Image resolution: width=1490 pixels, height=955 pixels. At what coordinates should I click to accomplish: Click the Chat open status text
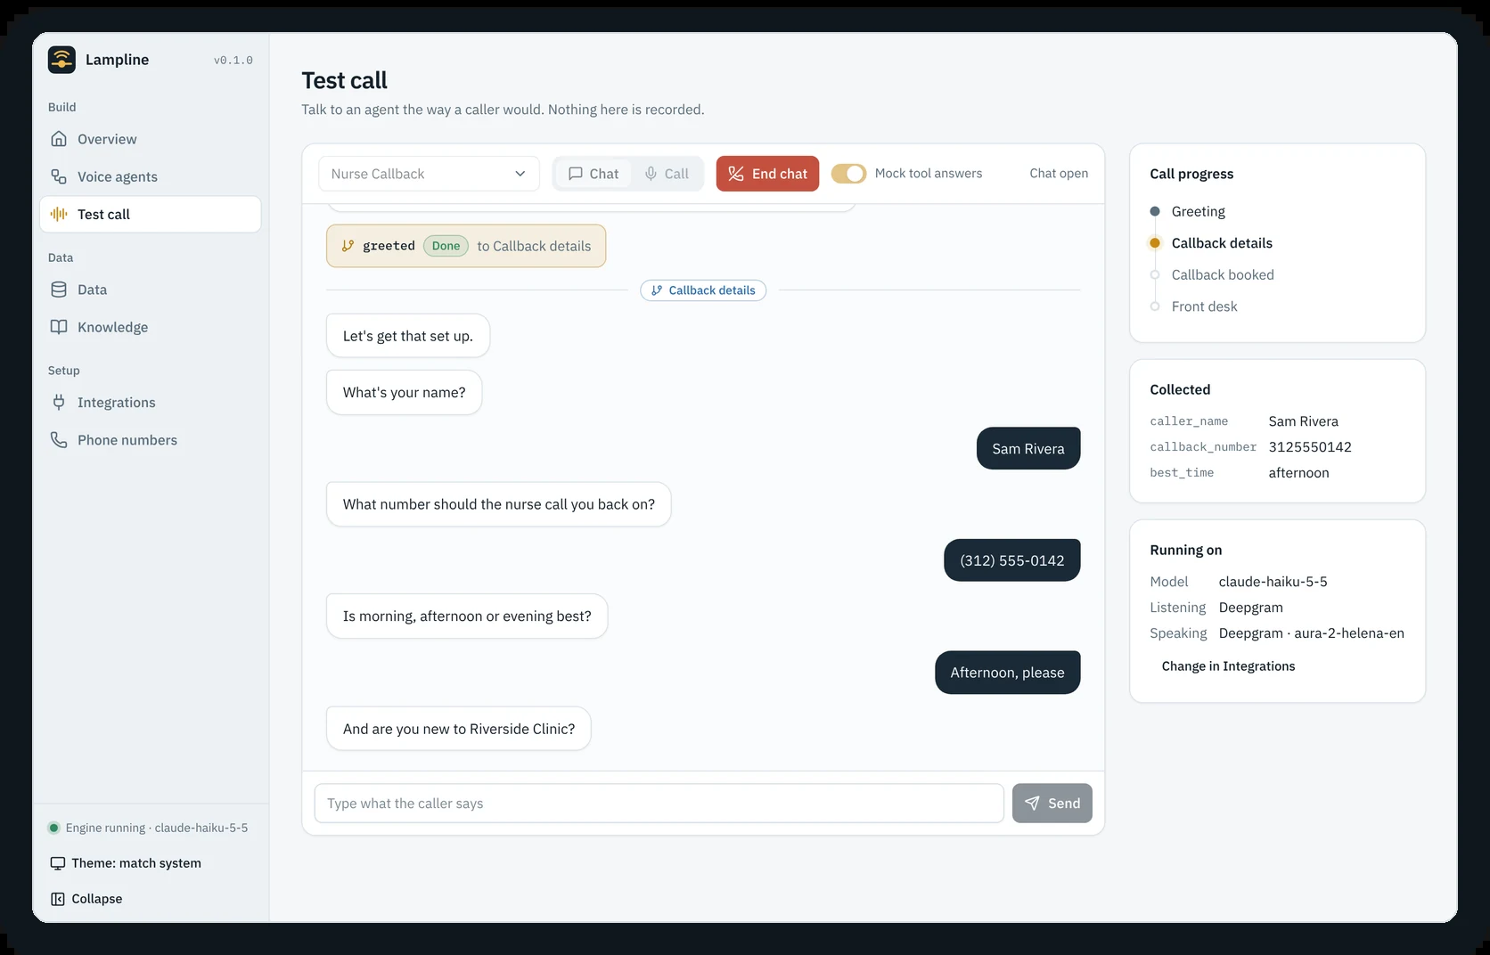(1059, 174)
